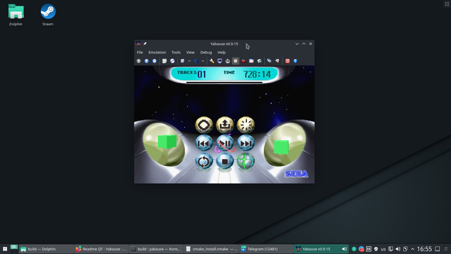Click the gold ring button in CD player

point(204,125)
